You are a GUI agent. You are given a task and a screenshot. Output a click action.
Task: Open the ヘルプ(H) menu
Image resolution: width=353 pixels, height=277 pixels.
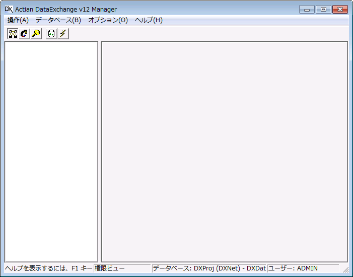149,20
